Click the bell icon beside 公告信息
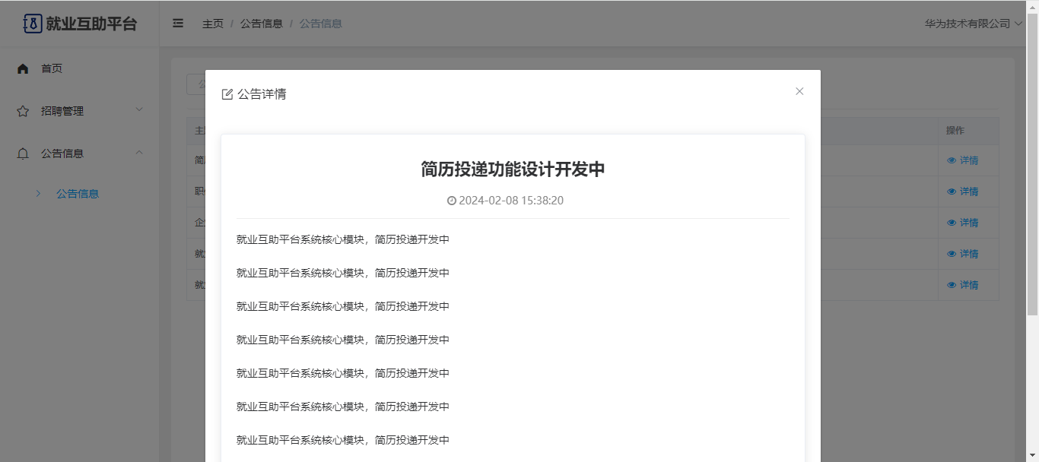Viewport: 1039px width, 462px height. tap(23, 153)
